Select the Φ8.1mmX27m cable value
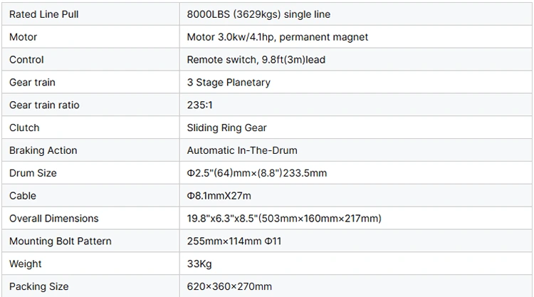The image size is (534, 297). click(x=219, y=196)
